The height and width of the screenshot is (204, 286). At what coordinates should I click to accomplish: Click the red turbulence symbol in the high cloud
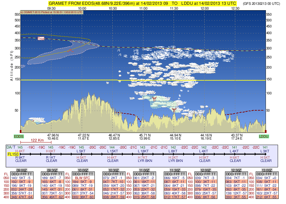coord(71,50)
